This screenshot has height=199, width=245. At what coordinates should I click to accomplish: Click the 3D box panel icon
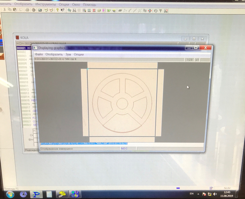tap(99, 10)
